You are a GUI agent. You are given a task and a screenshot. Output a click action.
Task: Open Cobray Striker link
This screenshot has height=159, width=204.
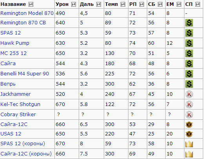(18, 115)
